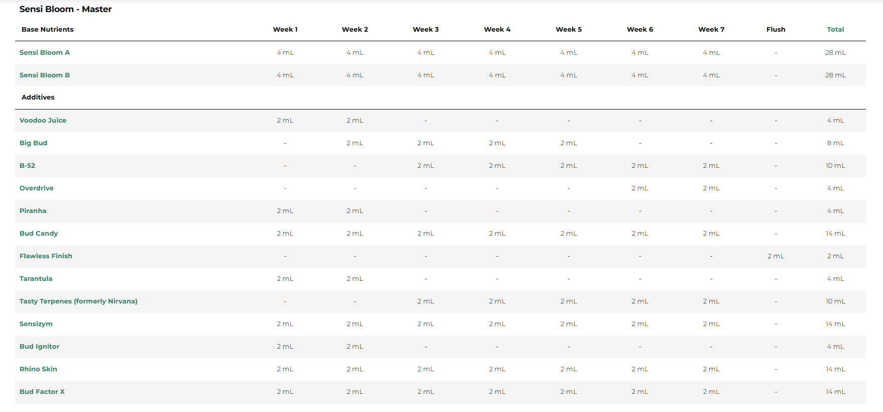Click the Piranha link

[33, 211]
